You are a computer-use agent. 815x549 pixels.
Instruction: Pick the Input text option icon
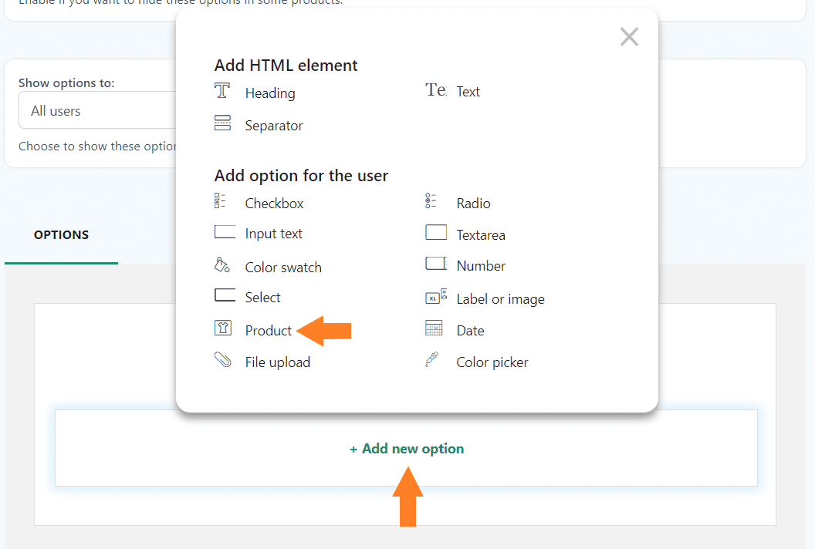(225, 231)
